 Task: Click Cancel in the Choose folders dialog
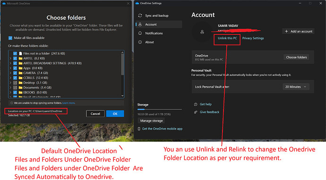95,114
